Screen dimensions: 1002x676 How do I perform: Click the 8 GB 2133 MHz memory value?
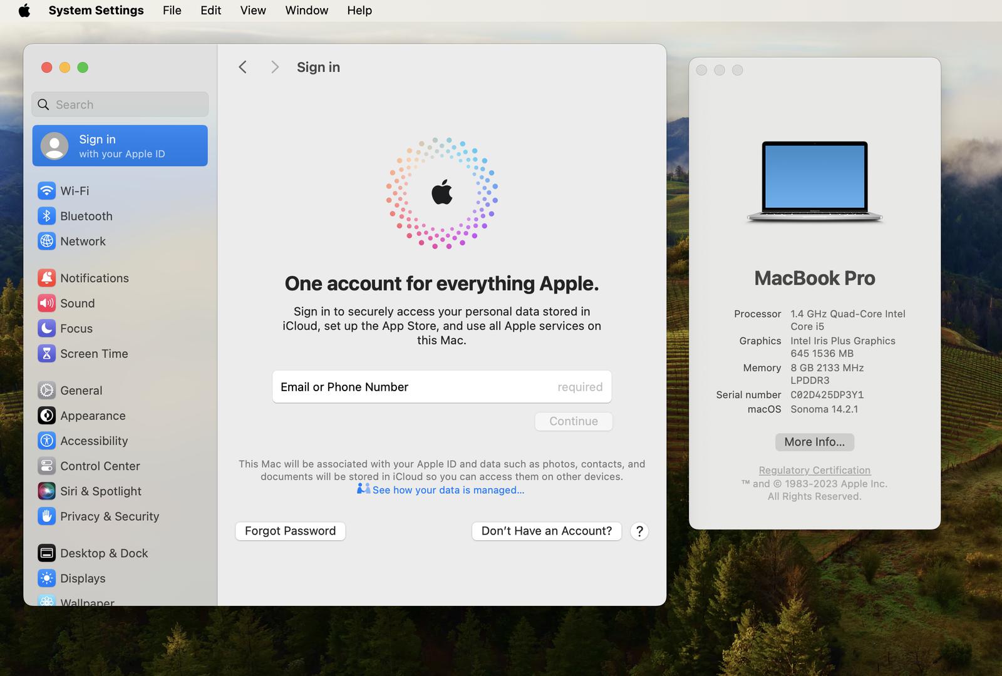coord(827,374)
